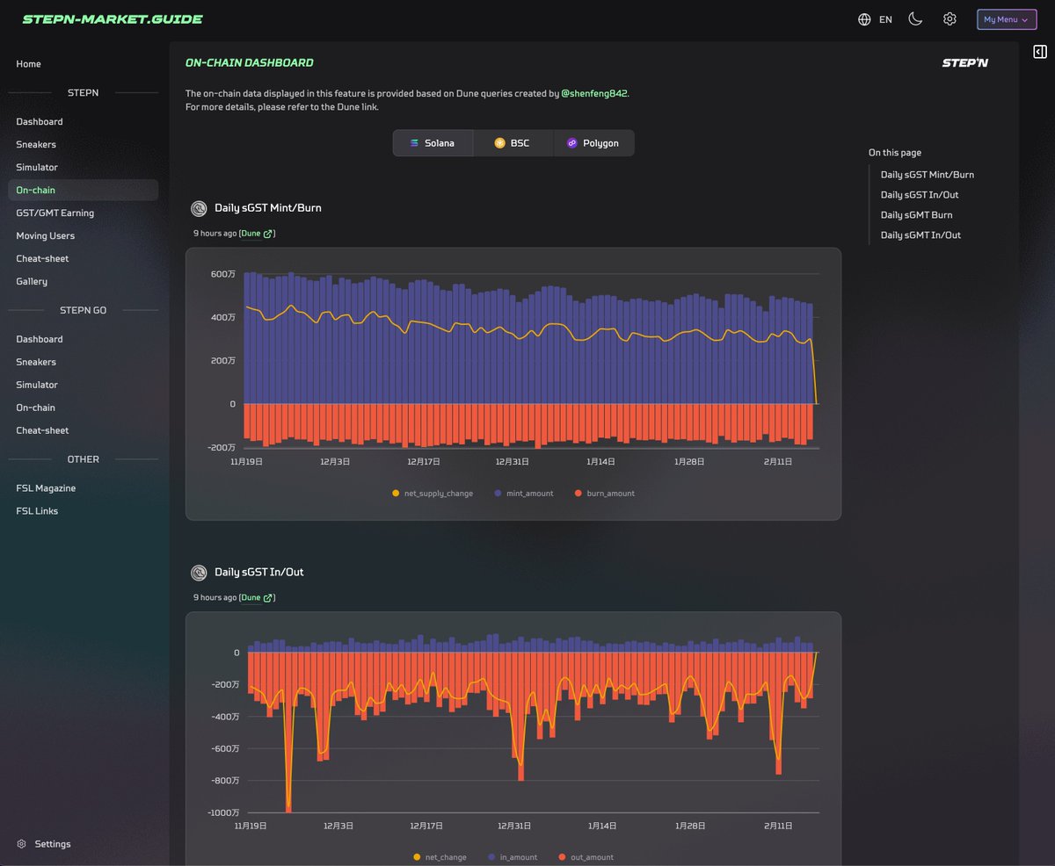
Task: Click the Daily sGST In/Out chart title
Action: 259,573
